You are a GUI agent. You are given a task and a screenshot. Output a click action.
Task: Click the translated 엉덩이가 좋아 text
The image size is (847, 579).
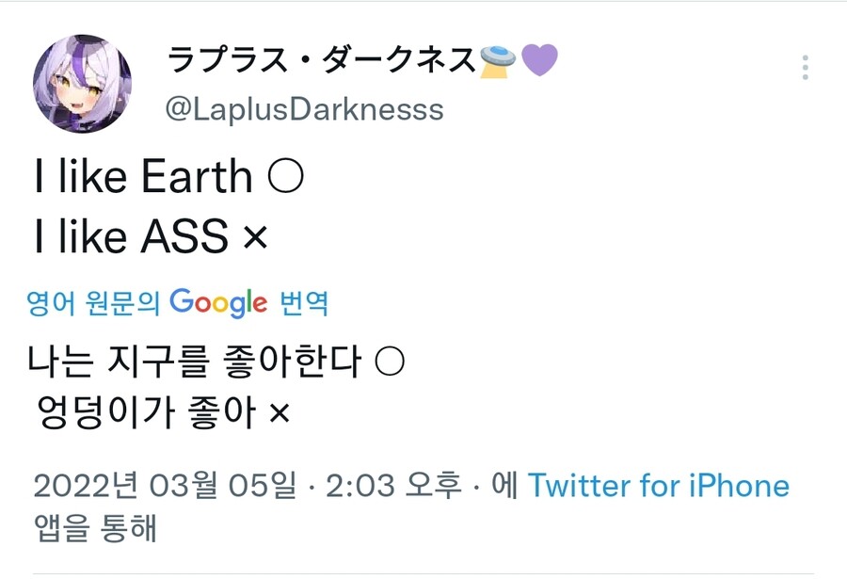pyautogui.click(x=146, y=413)
